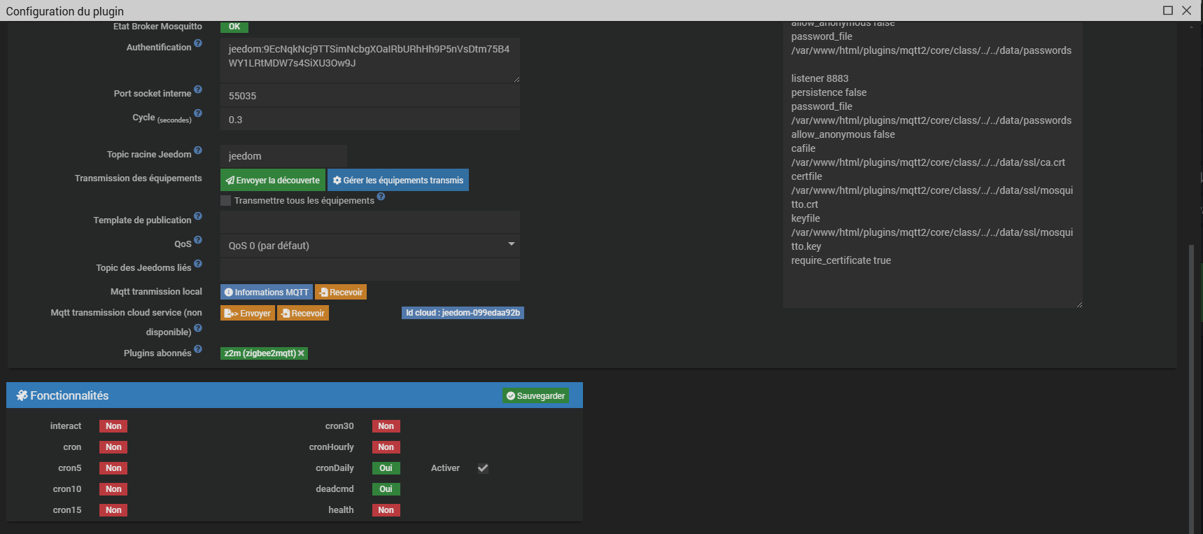
Task: Click help icon next to QoS label
Action: (x=198, y=240)
